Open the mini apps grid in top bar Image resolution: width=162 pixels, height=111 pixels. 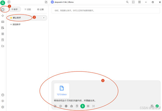[x=139, y=2]
